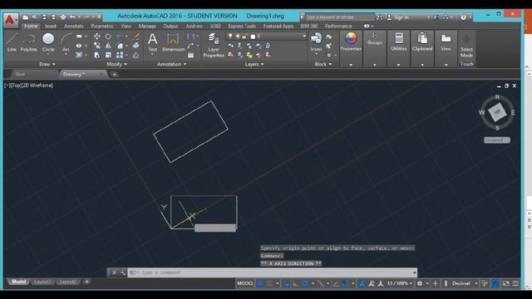Click the Undo arrow in quick access toolbar

[x=72, y=17]
